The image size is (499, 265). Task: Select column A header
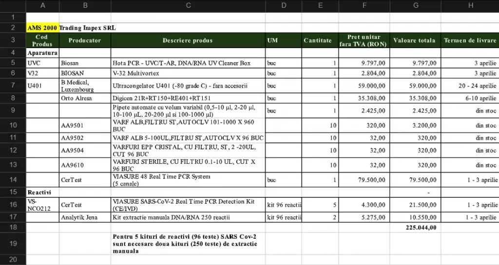click(43, 6)
